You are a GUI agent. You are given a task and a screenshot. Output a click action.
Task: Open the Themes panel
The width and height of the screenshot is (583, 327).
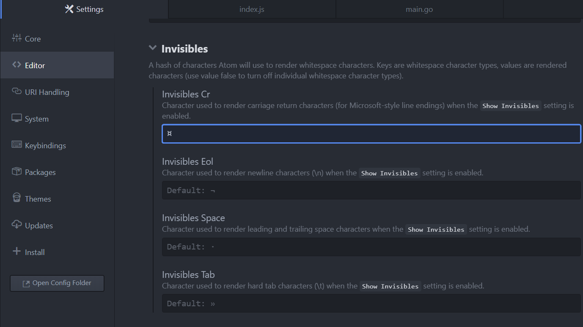57,199
